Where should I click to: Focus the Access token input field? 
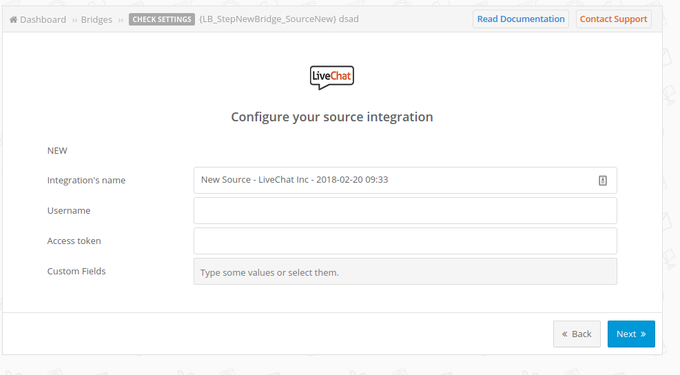[x=405, y=241]
